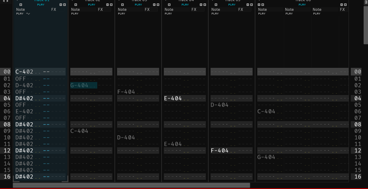Click line number 08 in the left ruler
The image size is (368, 189).
7,125
